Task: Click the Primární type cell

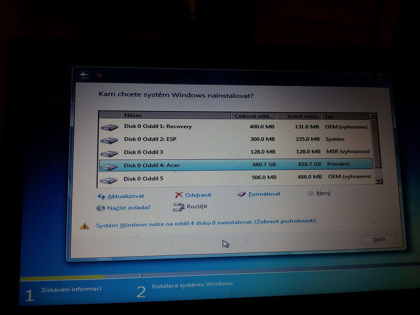Action: (x=338, y=164)
